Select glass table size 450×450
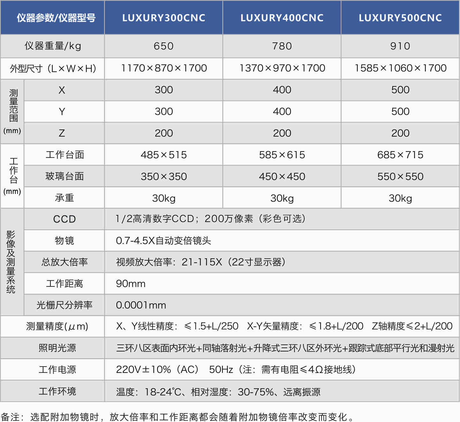Viewport: 460px width, 422px height. (282, 177)
